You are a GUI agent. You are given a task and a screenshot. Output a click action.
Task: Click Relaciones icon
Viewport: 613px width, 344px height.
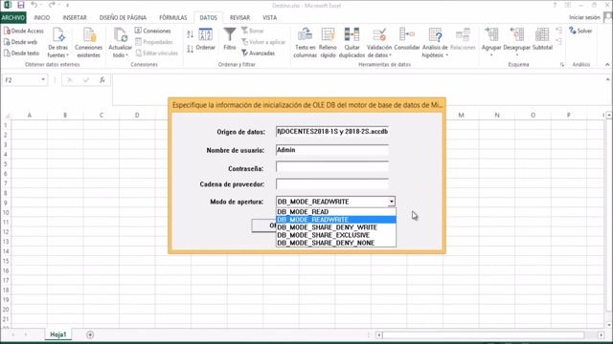pyautogui.click(x=463, y=39)
